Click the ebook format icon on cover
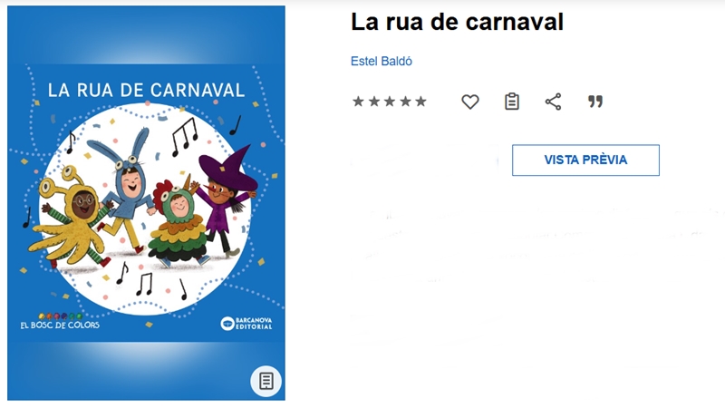 [x=266, y=381]
